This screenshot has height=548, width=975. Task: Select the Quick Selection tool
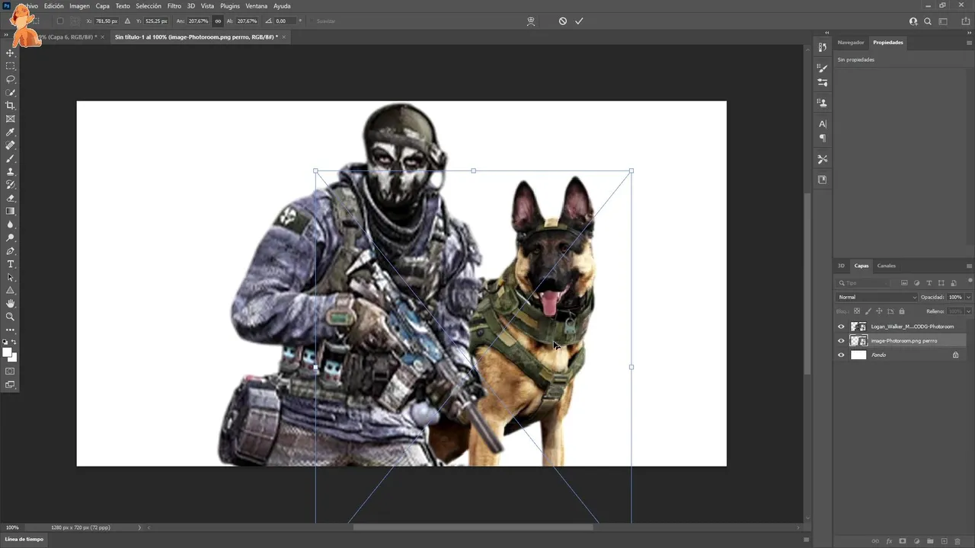click(11, 93)
